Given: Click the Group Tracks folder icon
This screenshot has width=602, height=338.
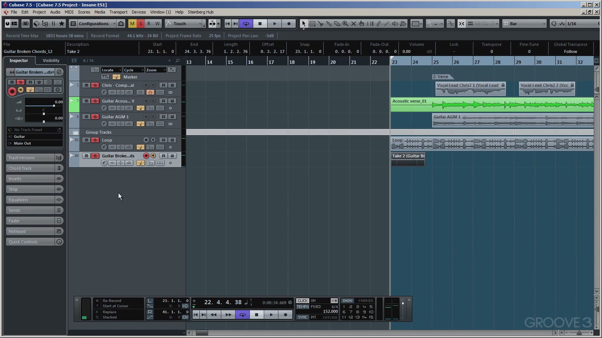Looking at the screenshot, I should (x=76, y=132).
